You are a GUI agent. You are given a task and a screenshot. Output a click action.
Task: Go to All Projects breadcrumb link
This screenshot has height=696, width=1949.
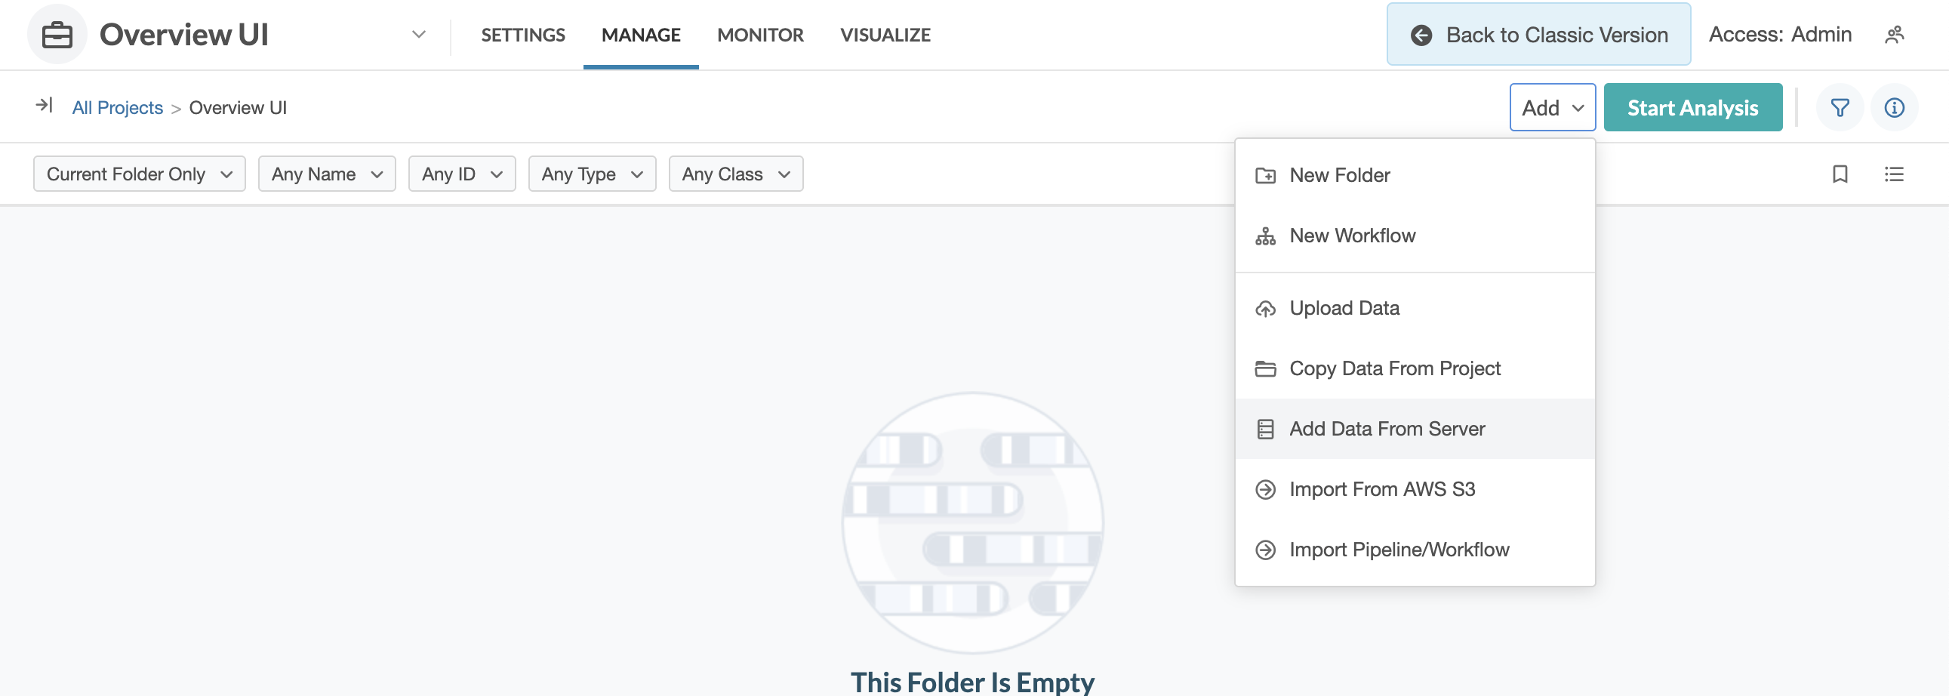(x=117, y=107)
